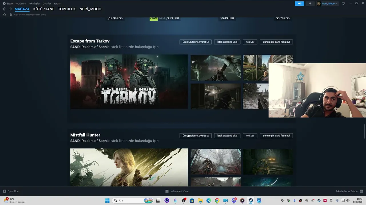Click the padlock icon beside the store URL
Viewport: 366px width, 205px height.
11,15
